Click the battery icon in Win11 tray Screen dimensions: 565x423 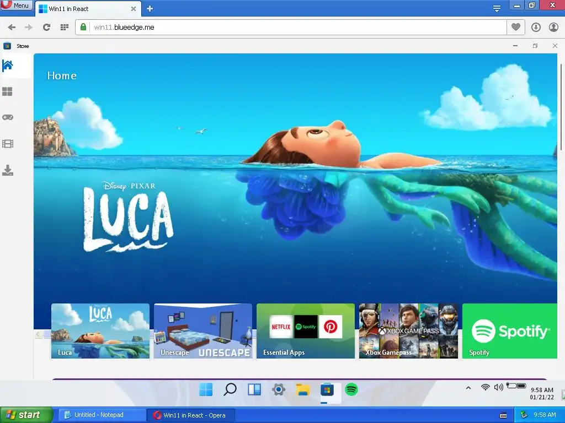click(x=516, y=386)
